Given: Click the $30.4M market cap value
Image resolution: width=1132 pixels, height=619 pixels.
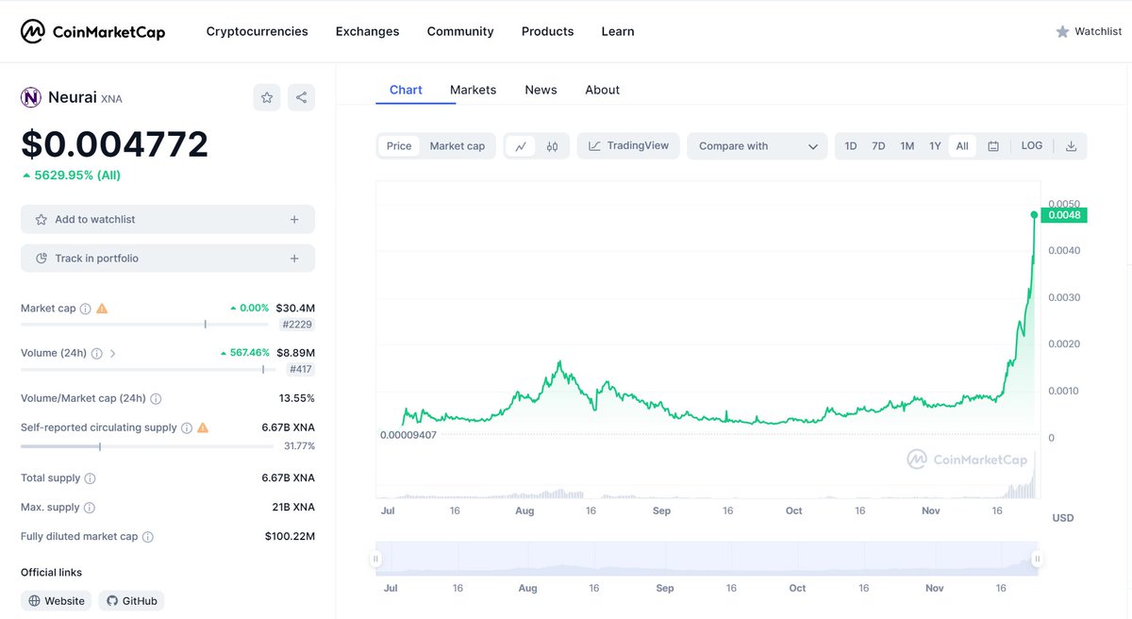Looking at the screenshot, I should tap(295, 309).
